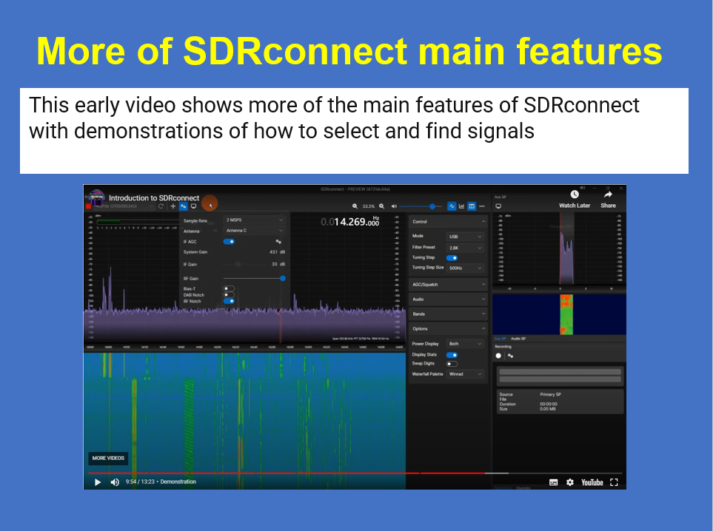The height and width of the screenshot is (531, 713).
Task: Mute the YouTube video volume icon
Action: pyautogui.click(x=115, y=482)
